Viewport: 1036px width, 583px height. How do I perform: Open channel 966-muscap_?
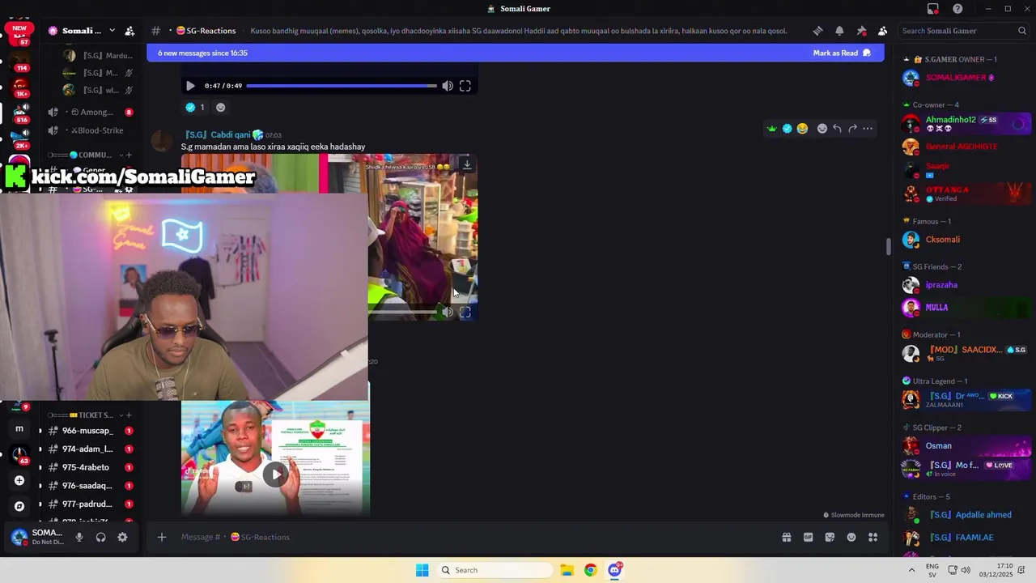(90, 431)
